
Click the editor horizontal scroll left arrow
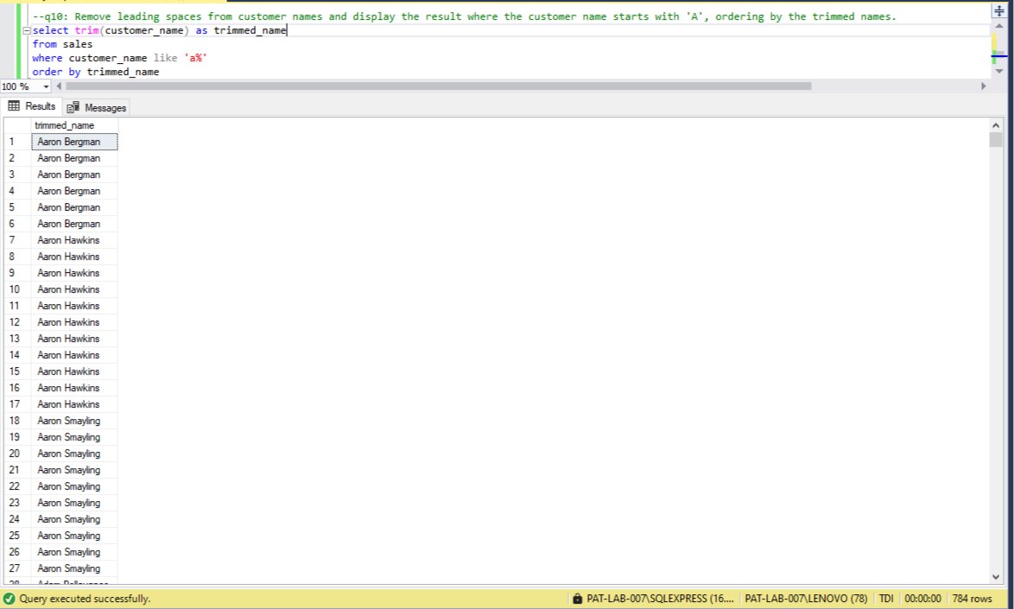(x=59, y=86)
